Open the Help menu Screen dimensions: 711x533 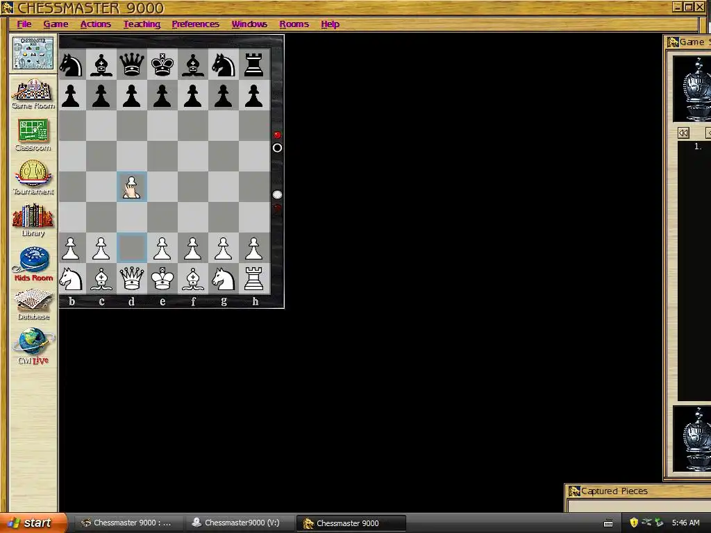click(x=330, y=24)
